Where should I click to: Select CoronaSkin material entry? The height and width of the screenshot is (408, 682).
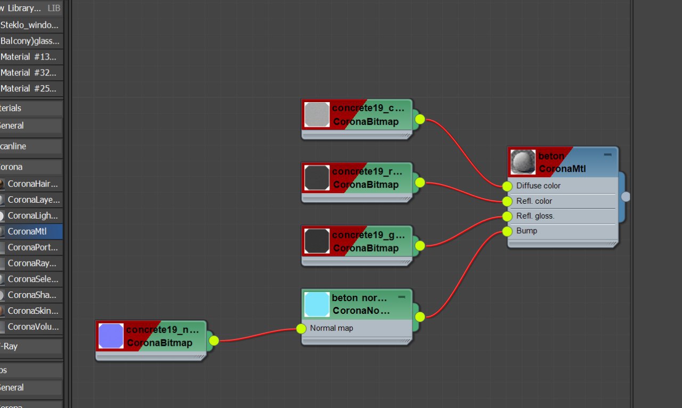coord(31,311)
